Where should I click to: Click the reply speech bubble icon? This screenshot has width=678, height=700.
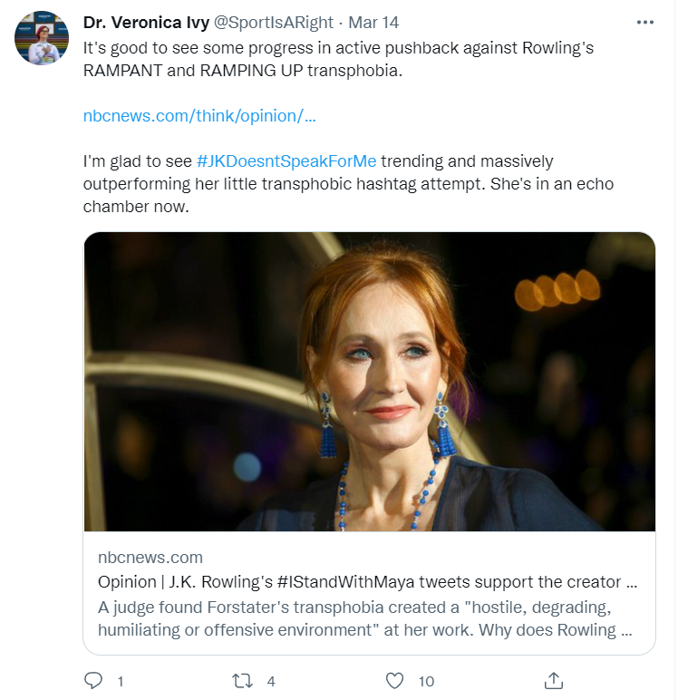[x=93, y=681]
